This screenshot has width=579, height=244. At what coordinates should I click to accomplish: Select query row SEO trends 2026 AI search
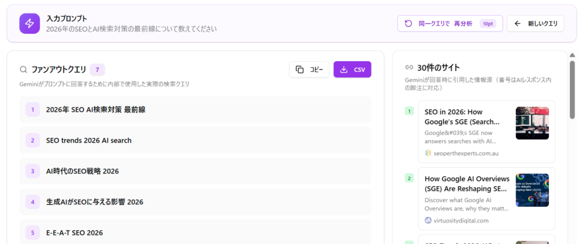pyautogui.click(x=195, y=141)
